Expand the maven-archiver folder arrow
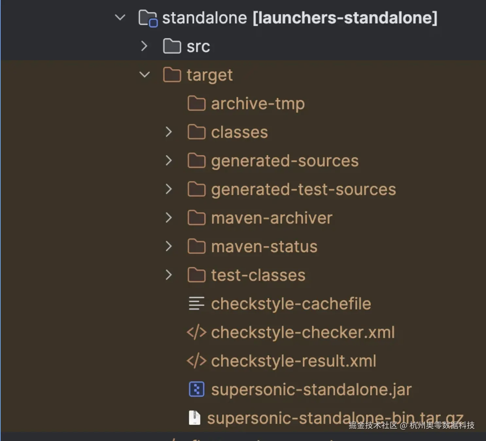Image resolution: width=486 pixels, height=441 pixels. 169,218
